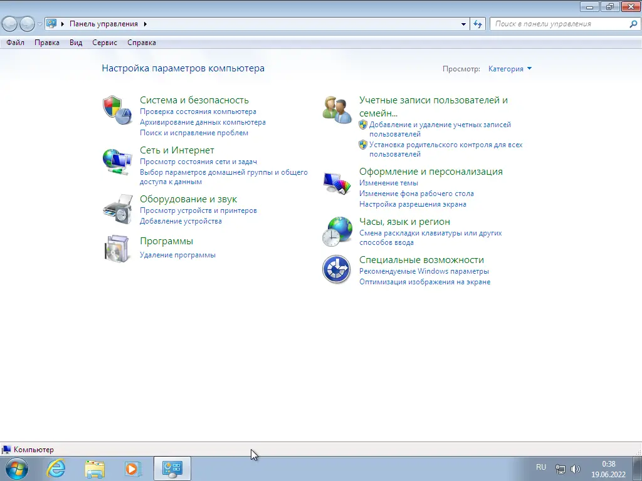
Task: Click shield icon beside Установка родительского контроля
Action: pyautogui.click(x=363, y=145)
